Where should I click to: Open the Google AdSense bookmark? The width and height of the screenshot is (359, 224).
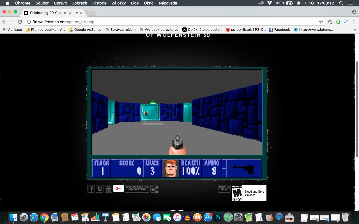point(85,30)
